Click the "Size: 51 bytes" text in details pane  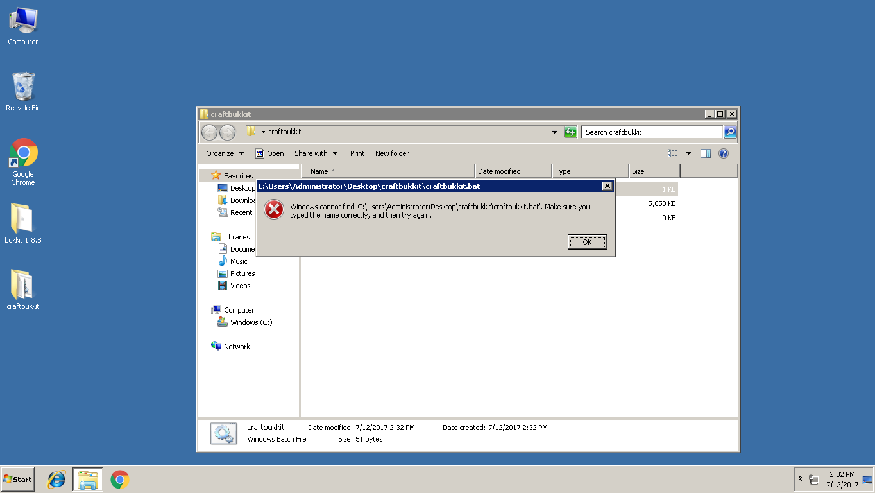click(x=361, y=439)
